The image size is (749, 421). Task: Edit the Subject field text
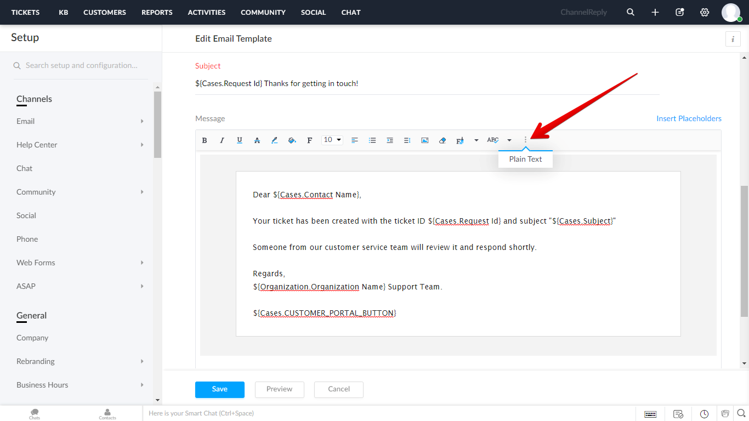click(427, 84)
